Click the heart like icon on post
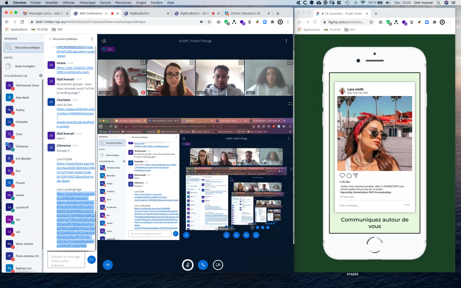The height and width of the screenshot is (288, 461). pos(342,175)
